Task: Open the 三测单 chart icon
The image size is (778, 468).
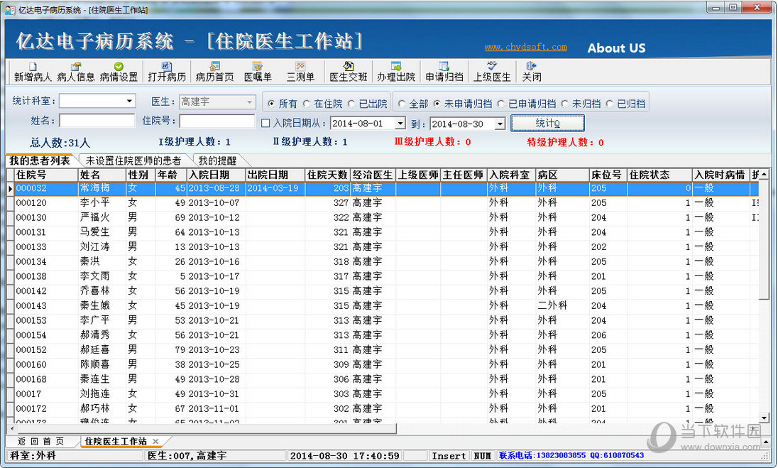Action: (x=300, y=72)
